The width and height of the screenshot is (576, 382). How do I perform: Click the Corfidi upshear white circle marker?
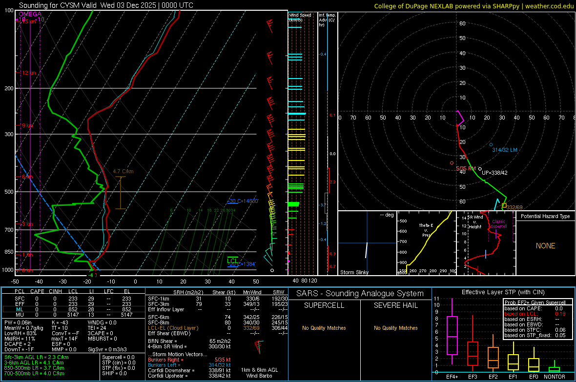[x=480, y=169]
